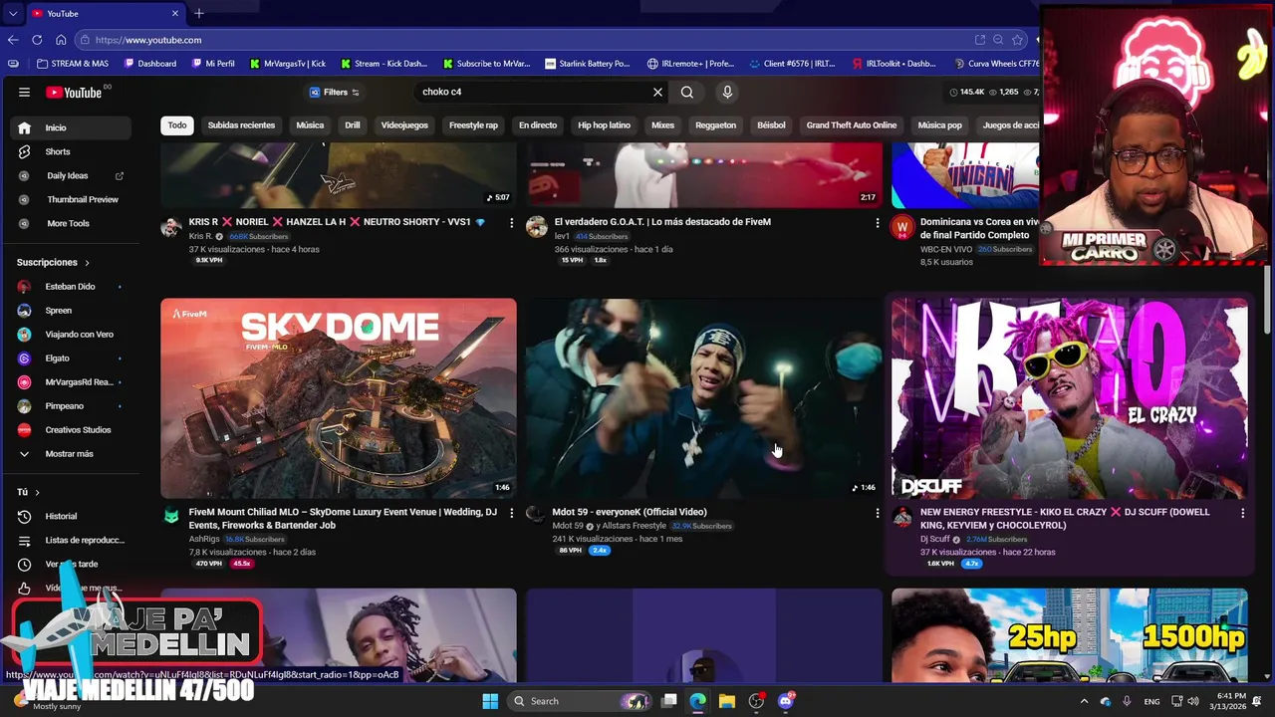Open the STREAM & MAS bookmark folder
The height and width of the screenshot is (717, 1275).
(x=73, y=64)
